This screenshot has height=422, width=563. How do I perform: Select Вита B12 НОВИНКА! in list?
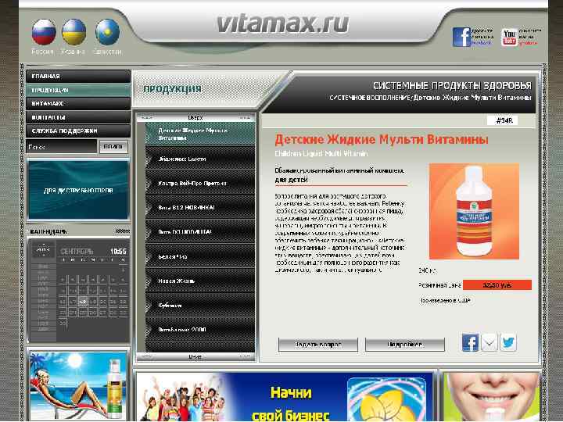click(x=199, y=207)
